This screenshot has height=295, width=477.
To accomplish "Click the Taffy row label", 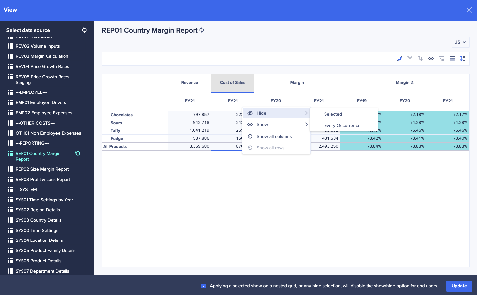I will [x=115, y=131].
